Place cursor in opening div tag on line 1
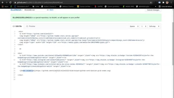The width and height of the screenshot is (174, 98). click(x=21, y=32)
